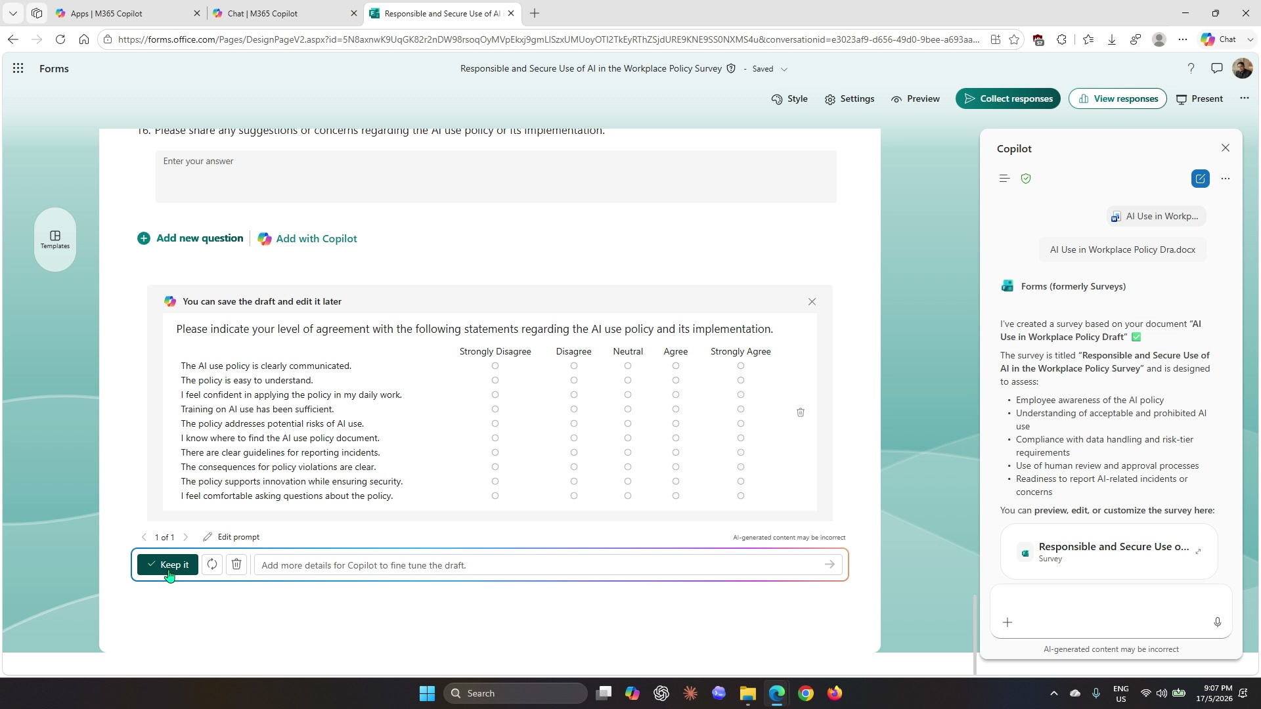Close the Copilot side panel
The width and height of the screenshot is (1261, 709).
(x=1226, y=148)
